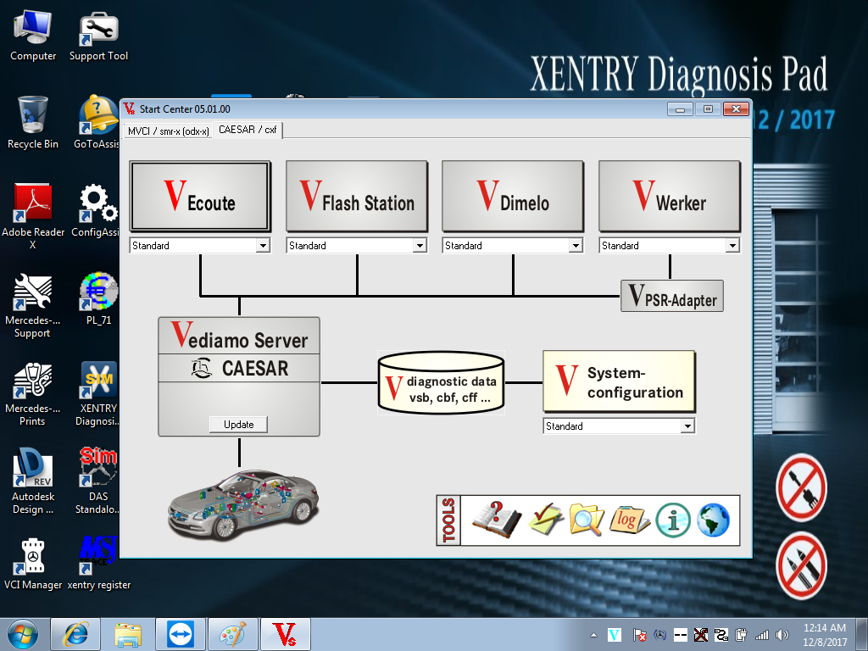Switch to the MVCI / smr-x (odx-x) tab
Screen dimensions: 868x651
[x=169, y=131]
